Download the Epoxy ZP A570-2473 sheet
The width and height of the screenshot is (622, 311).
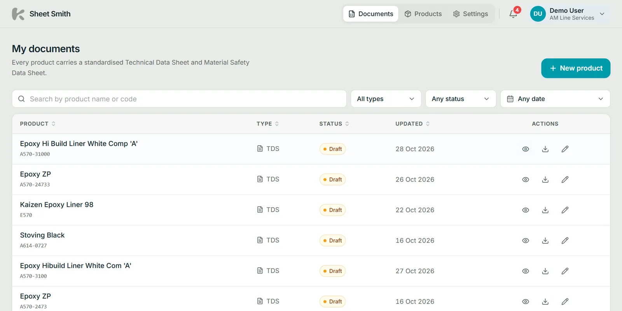point(545,302)
